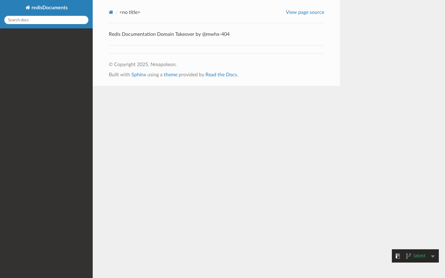The image size is (445, 278).
Task: Click the Copyright 2025, Nmapoleon text
Action: point(143,64)
